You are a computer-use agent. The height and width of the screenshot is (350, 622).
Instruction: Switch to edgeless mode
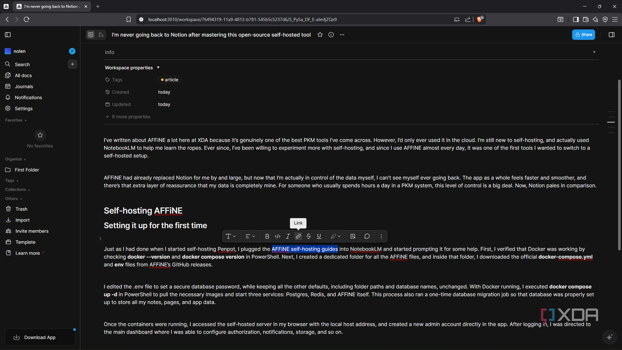point(101,35)
